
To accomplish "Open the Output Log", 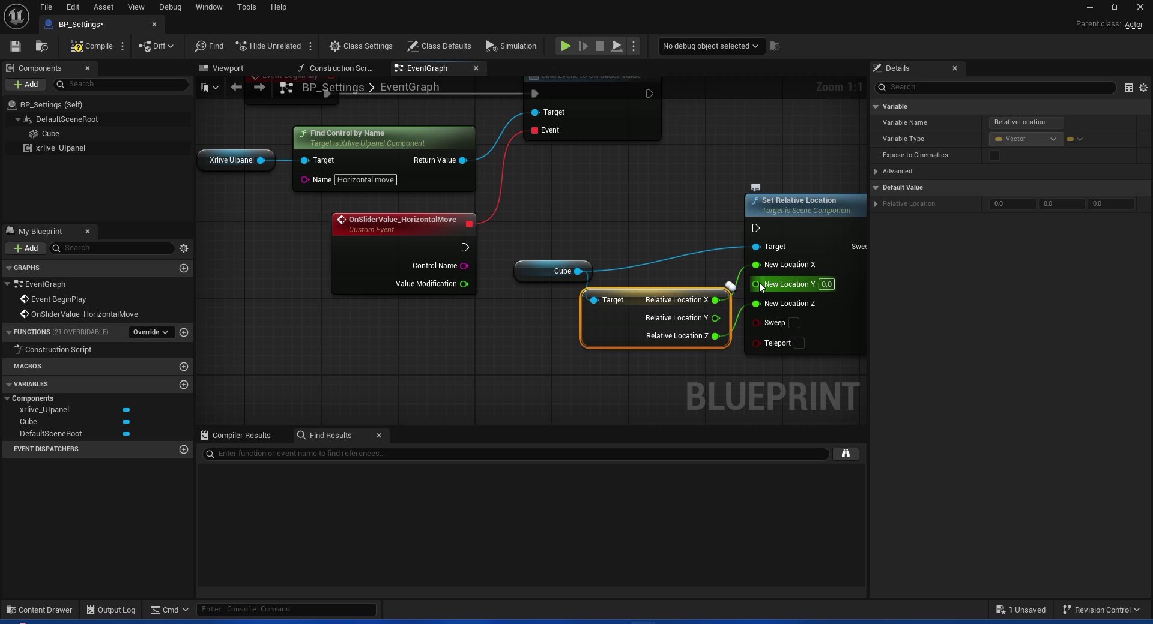I will coord(111,610).
